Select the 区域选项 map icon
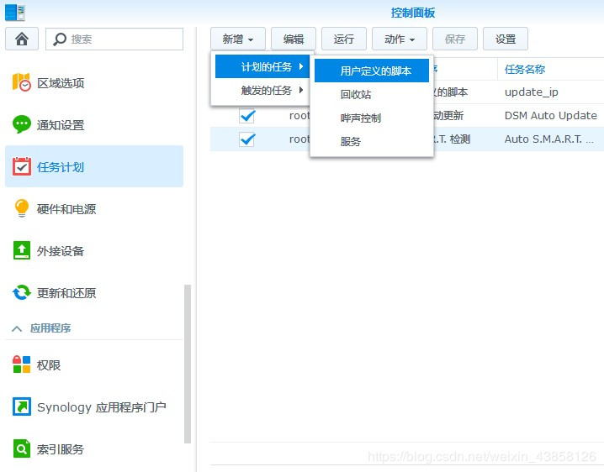604x472 pixels. coord(21,82)
